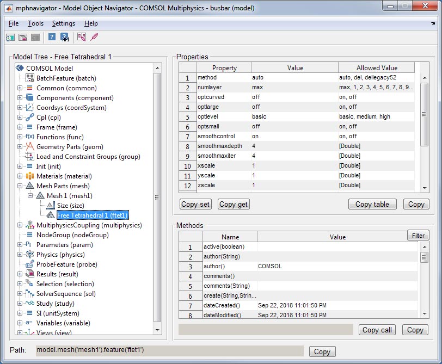Expand the Physics (physics) tree node
Viewport: 442px width, 364px height.
[x=20, y=255]
